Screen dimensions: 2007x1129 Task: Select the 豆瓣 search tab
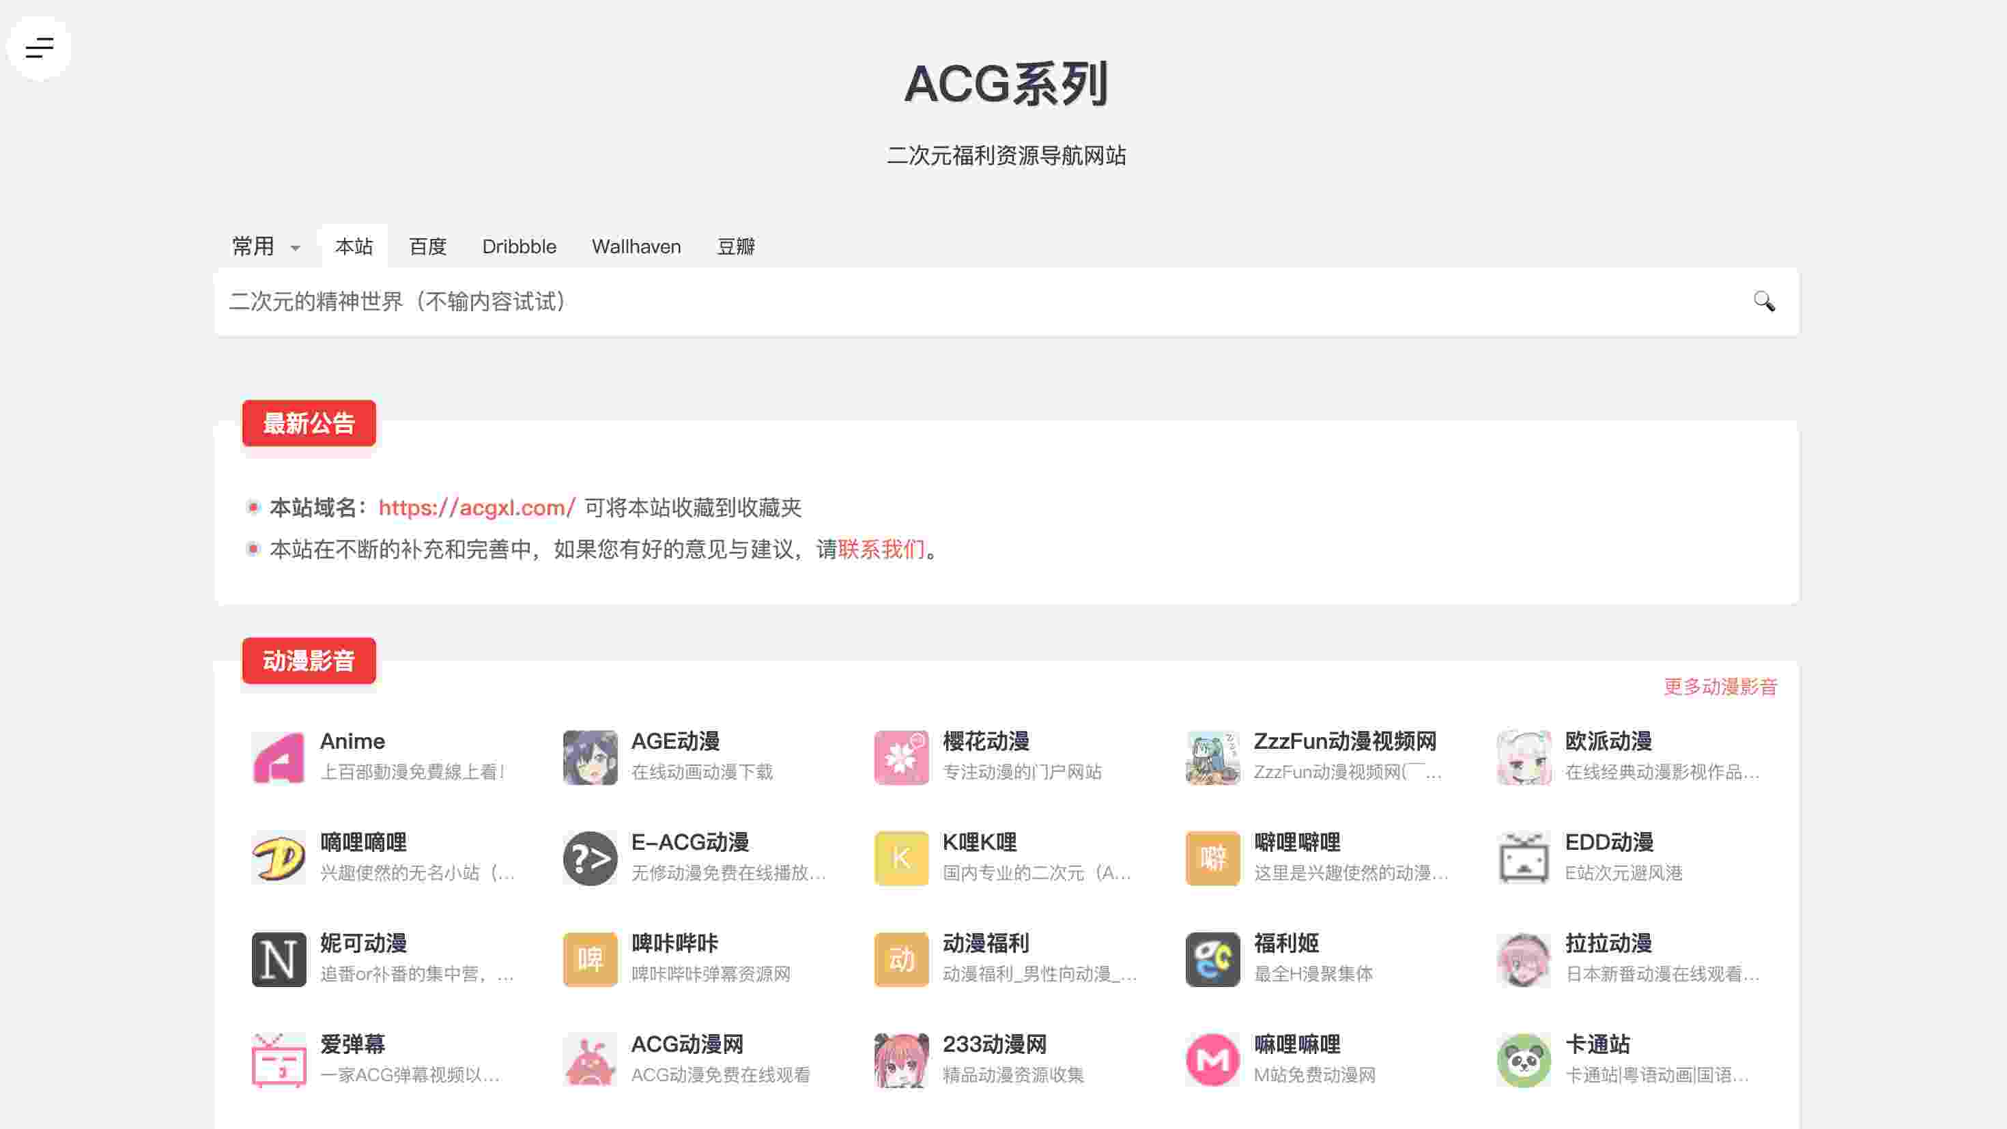(735, 246)
